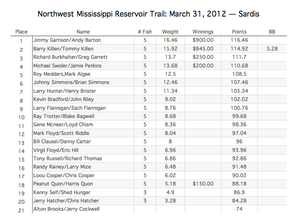
Task: Click the points value '110.68'
Action: pos(239,66)
